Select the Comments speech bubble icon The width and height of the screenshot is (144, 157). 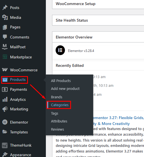tap(5, 37)
